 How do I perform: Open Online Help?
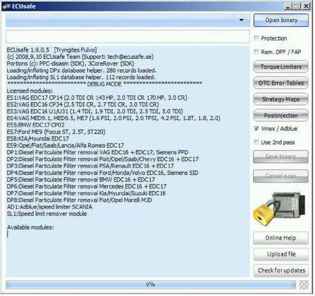[x=281, y=238]
